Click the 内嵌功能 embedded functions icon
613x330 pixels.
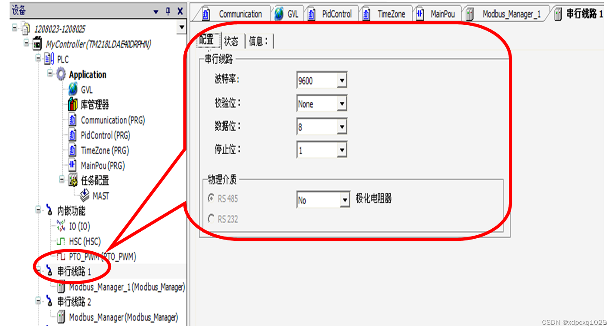pos(49,211)
